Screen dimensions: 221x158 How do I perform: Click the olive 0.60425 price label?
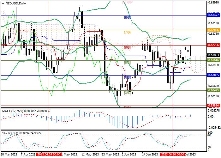pos(214,90)
